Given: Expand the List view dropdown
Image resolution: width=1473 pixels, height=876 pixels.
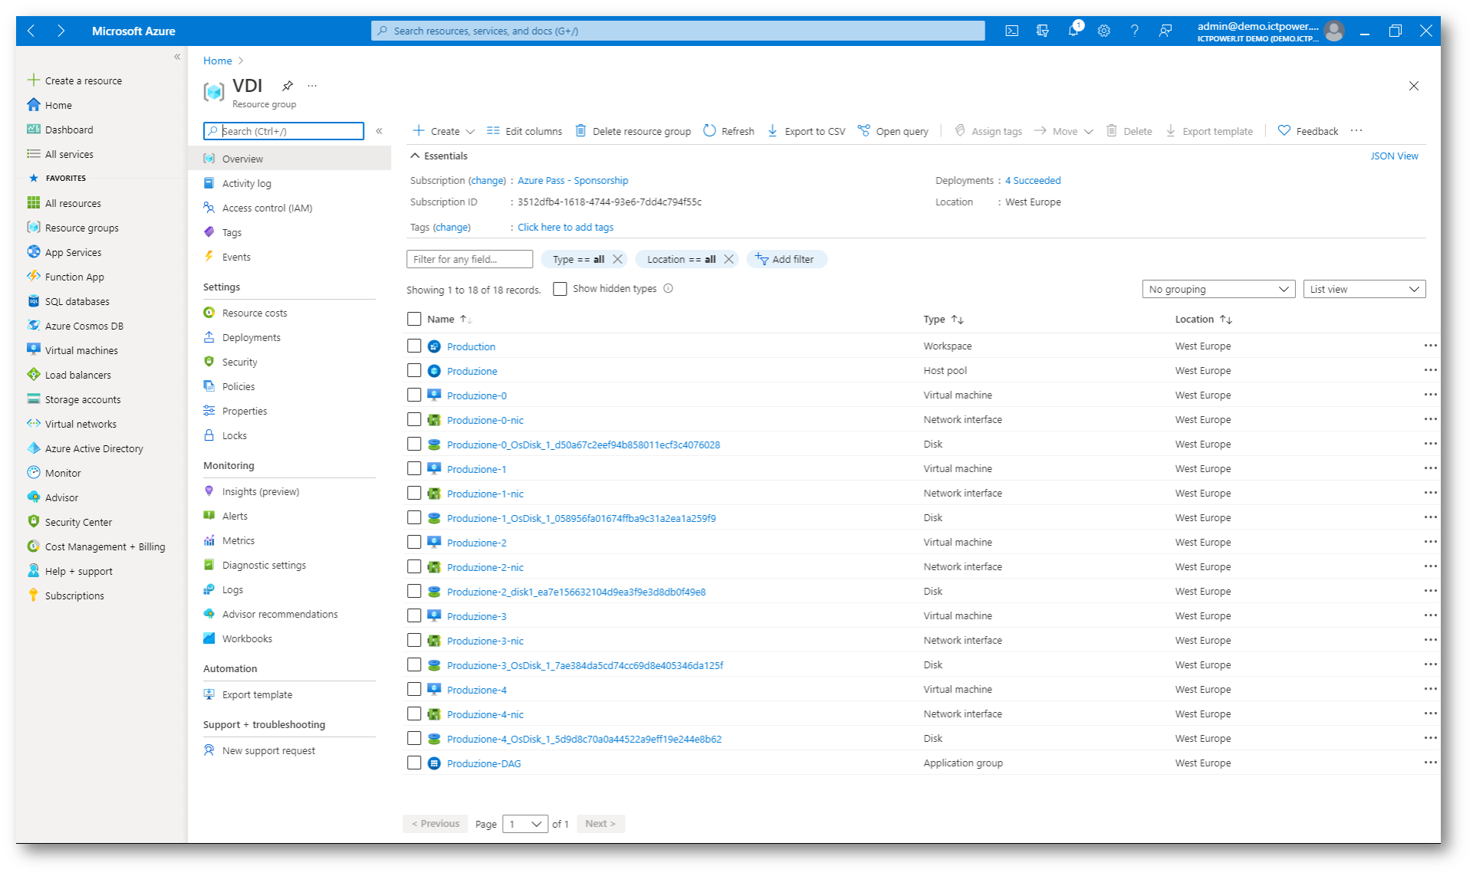Looking at the screenshot, I should [x=1363, y=289].
